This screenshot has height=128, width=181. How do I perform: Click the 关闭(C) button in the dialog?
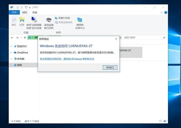tap(110, 68)
